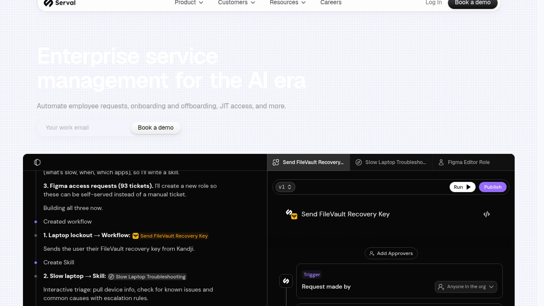
Task: Click the Send FileVault Recovery Key workflow title
Action: point(345,214)
